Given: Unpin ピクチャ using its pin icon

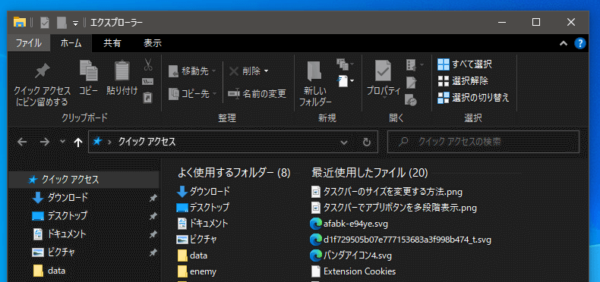Looking at the screenshot, I should click(x=153, y=252).
